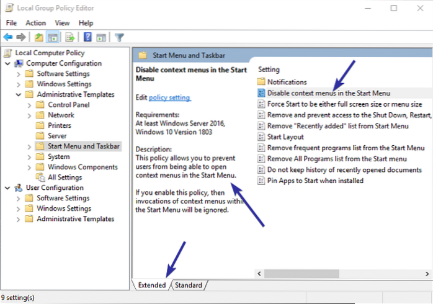
Task: Open the View menu
Action: tap(62, 23)
